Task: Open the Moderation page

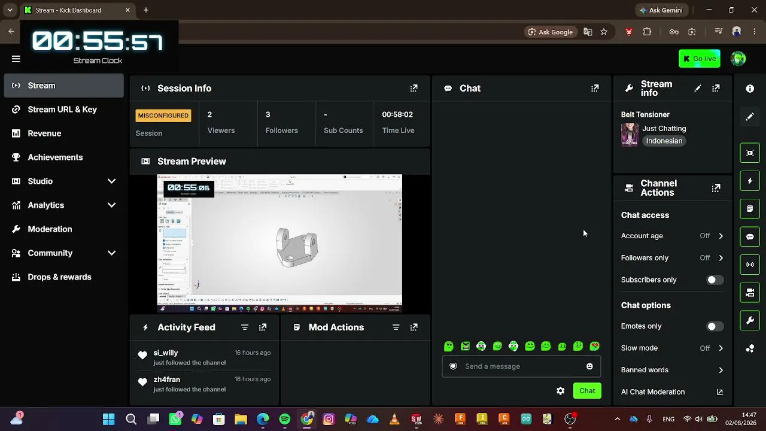Action: click(64, 229)
